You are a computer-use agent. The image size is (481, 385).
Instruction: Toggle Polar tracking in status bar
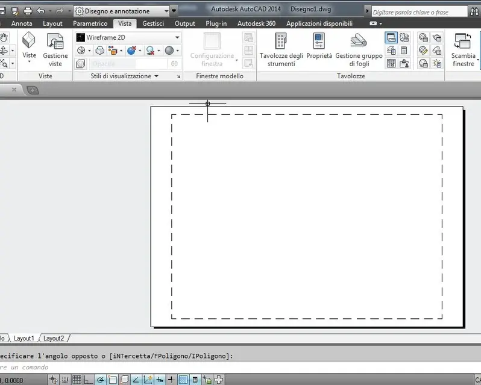pyautogui.click(x=101, y=380)
